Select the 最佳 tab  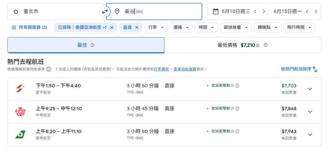pyautogui.click(x=85, y=45)
